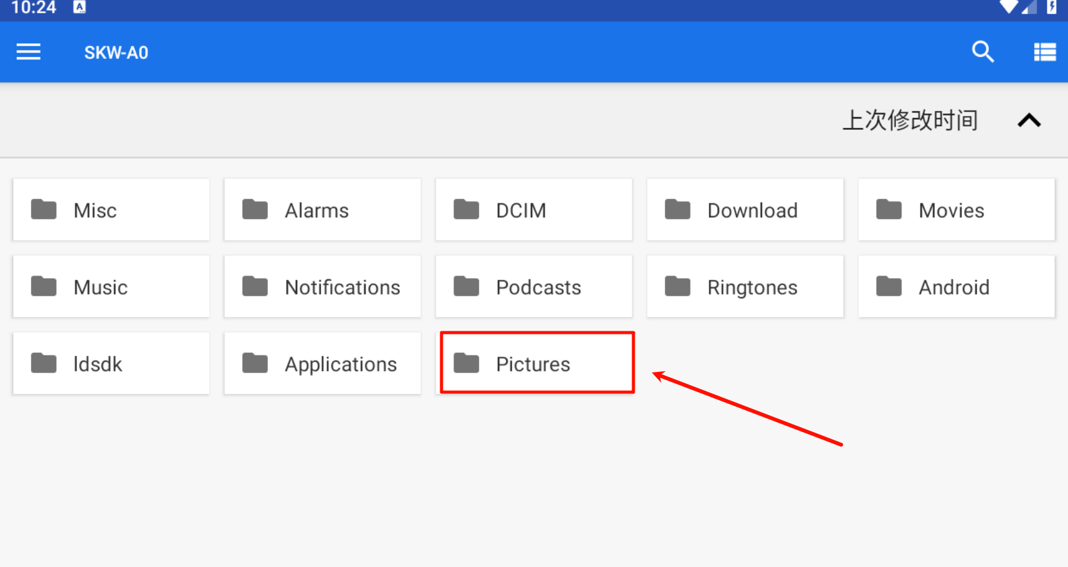Toggle sort order with chevron arrow
Image resolution: width=1068 pixels, height=567 pixels.
[1029, 120]
